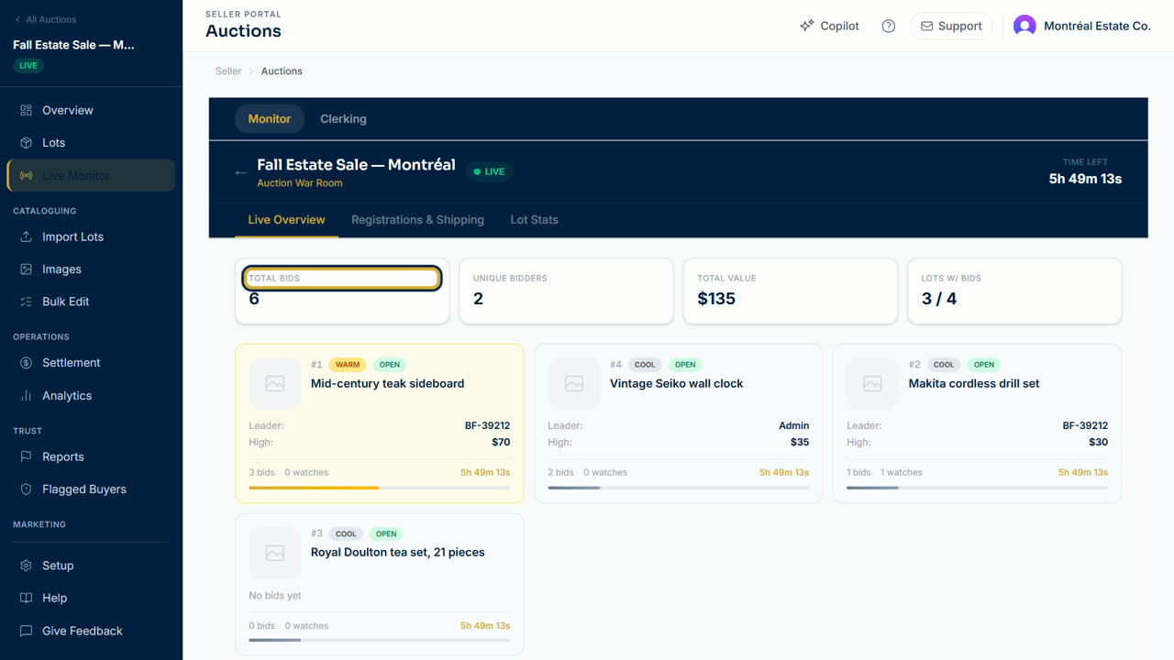Open the Reports flag icon
Viewport: 1174px width, 660px height.
point(26,456)
